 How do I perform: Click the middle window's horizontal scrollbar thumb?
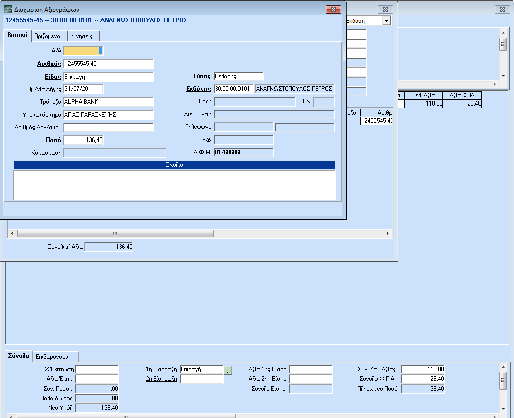[x=115, y=233]
